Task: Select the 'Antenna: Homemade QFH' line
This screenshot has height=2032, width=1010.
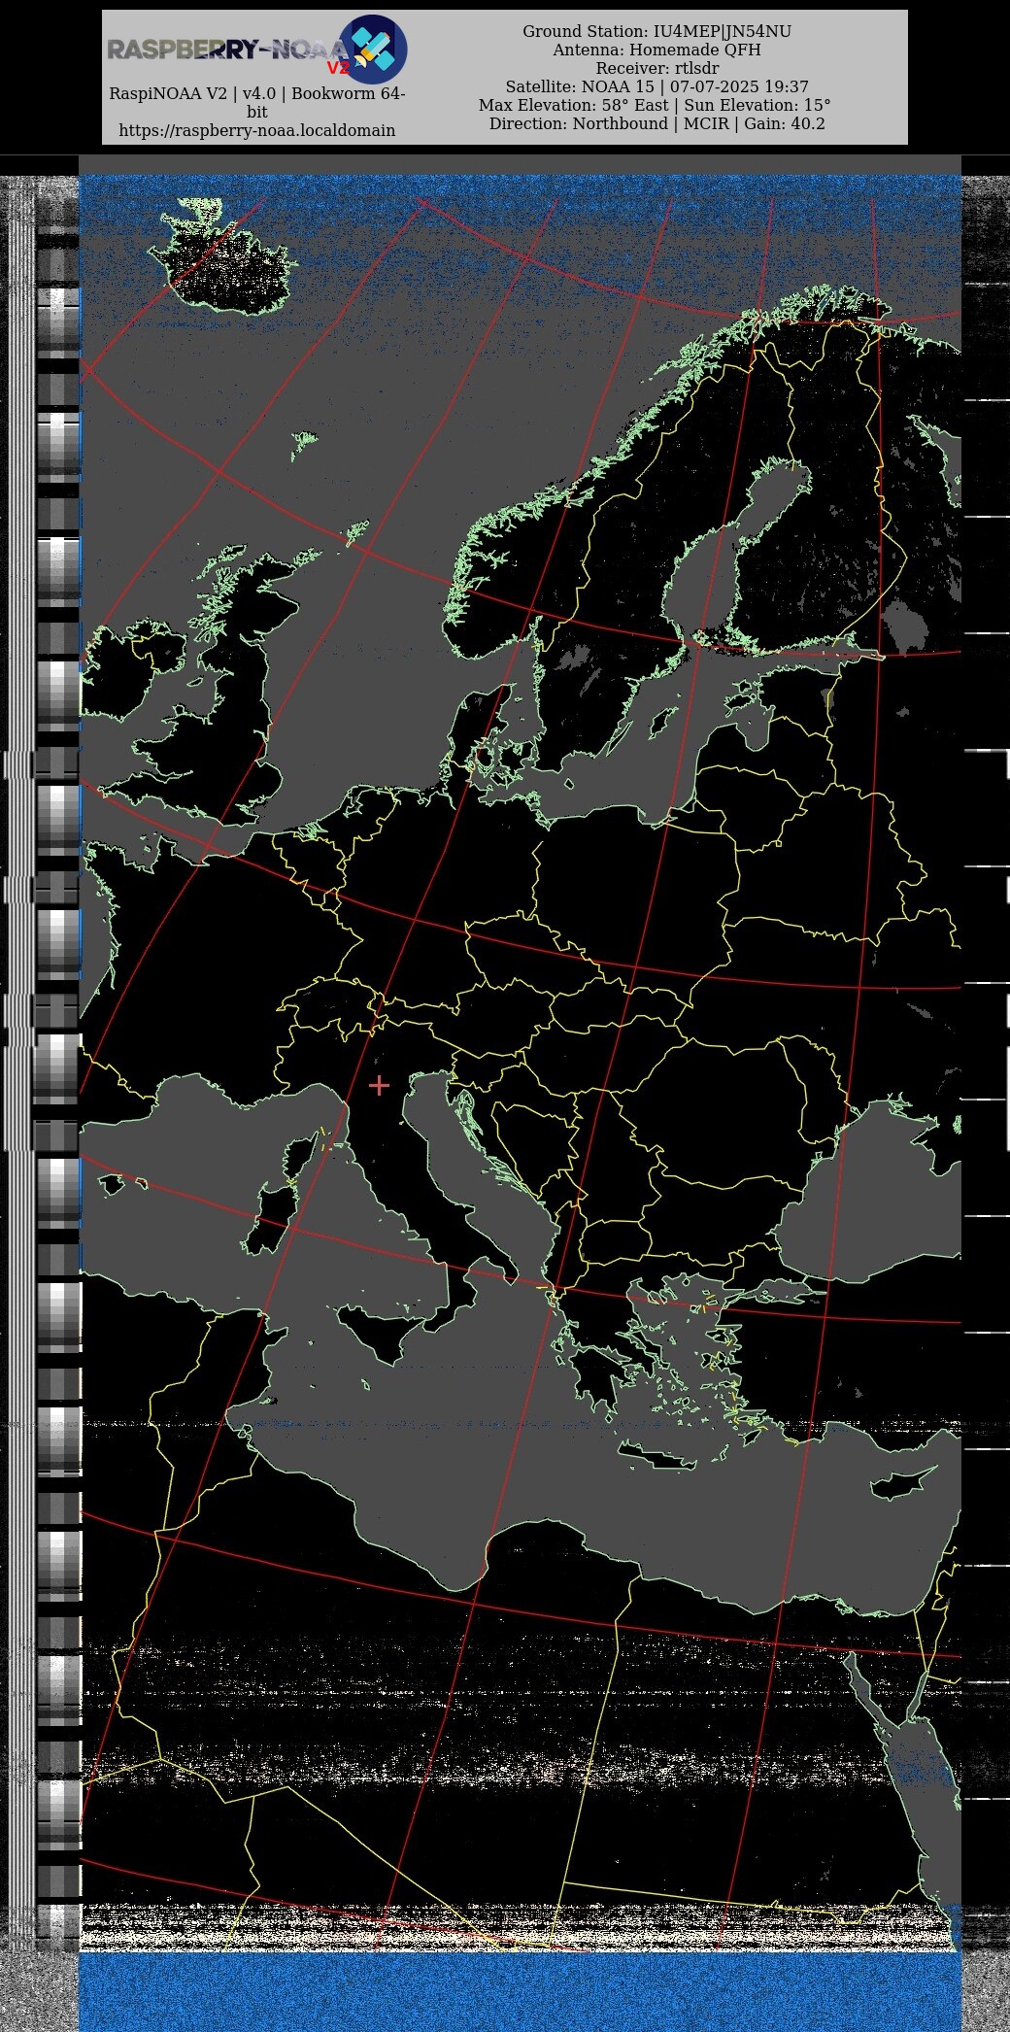Action: pyautogui.click(x=656, y=50)
